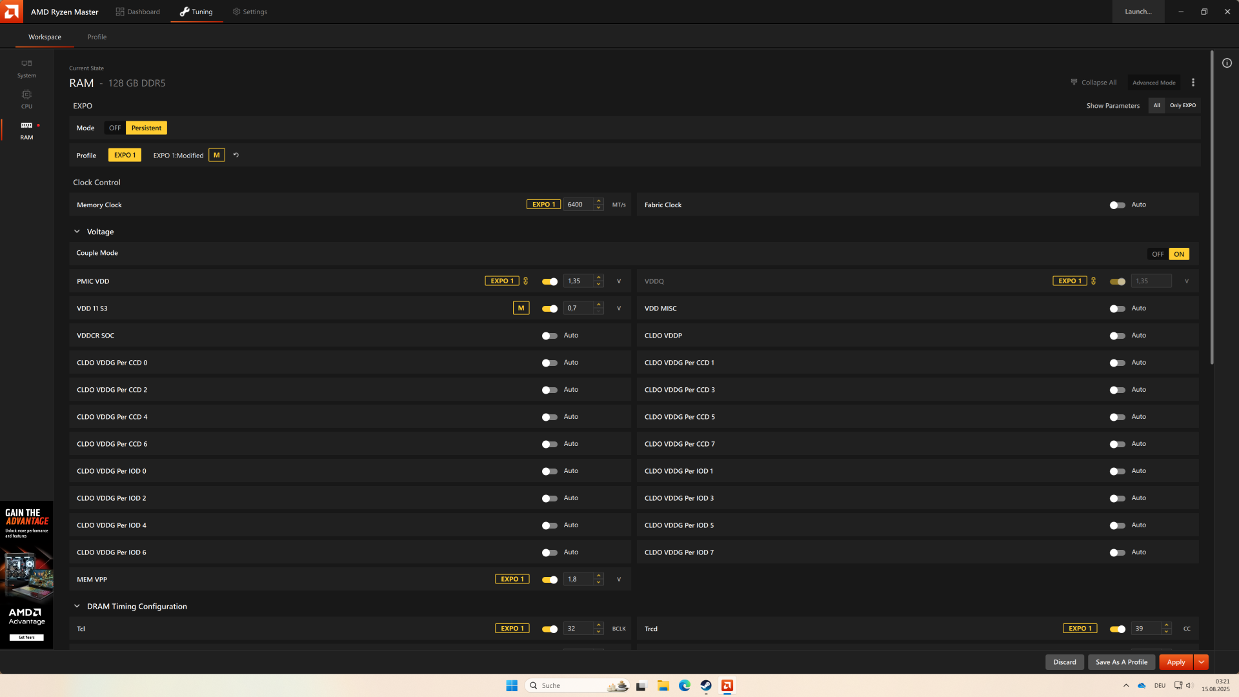Click the PMIC VDD link chain icon
The height and width of the screenshot is (697, 1239).
coord(526,281)
